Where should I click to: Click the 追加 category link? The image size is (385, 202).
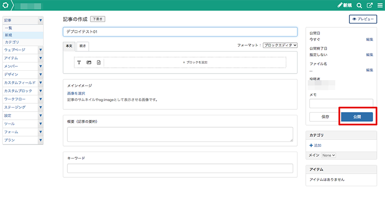[317, 145]
